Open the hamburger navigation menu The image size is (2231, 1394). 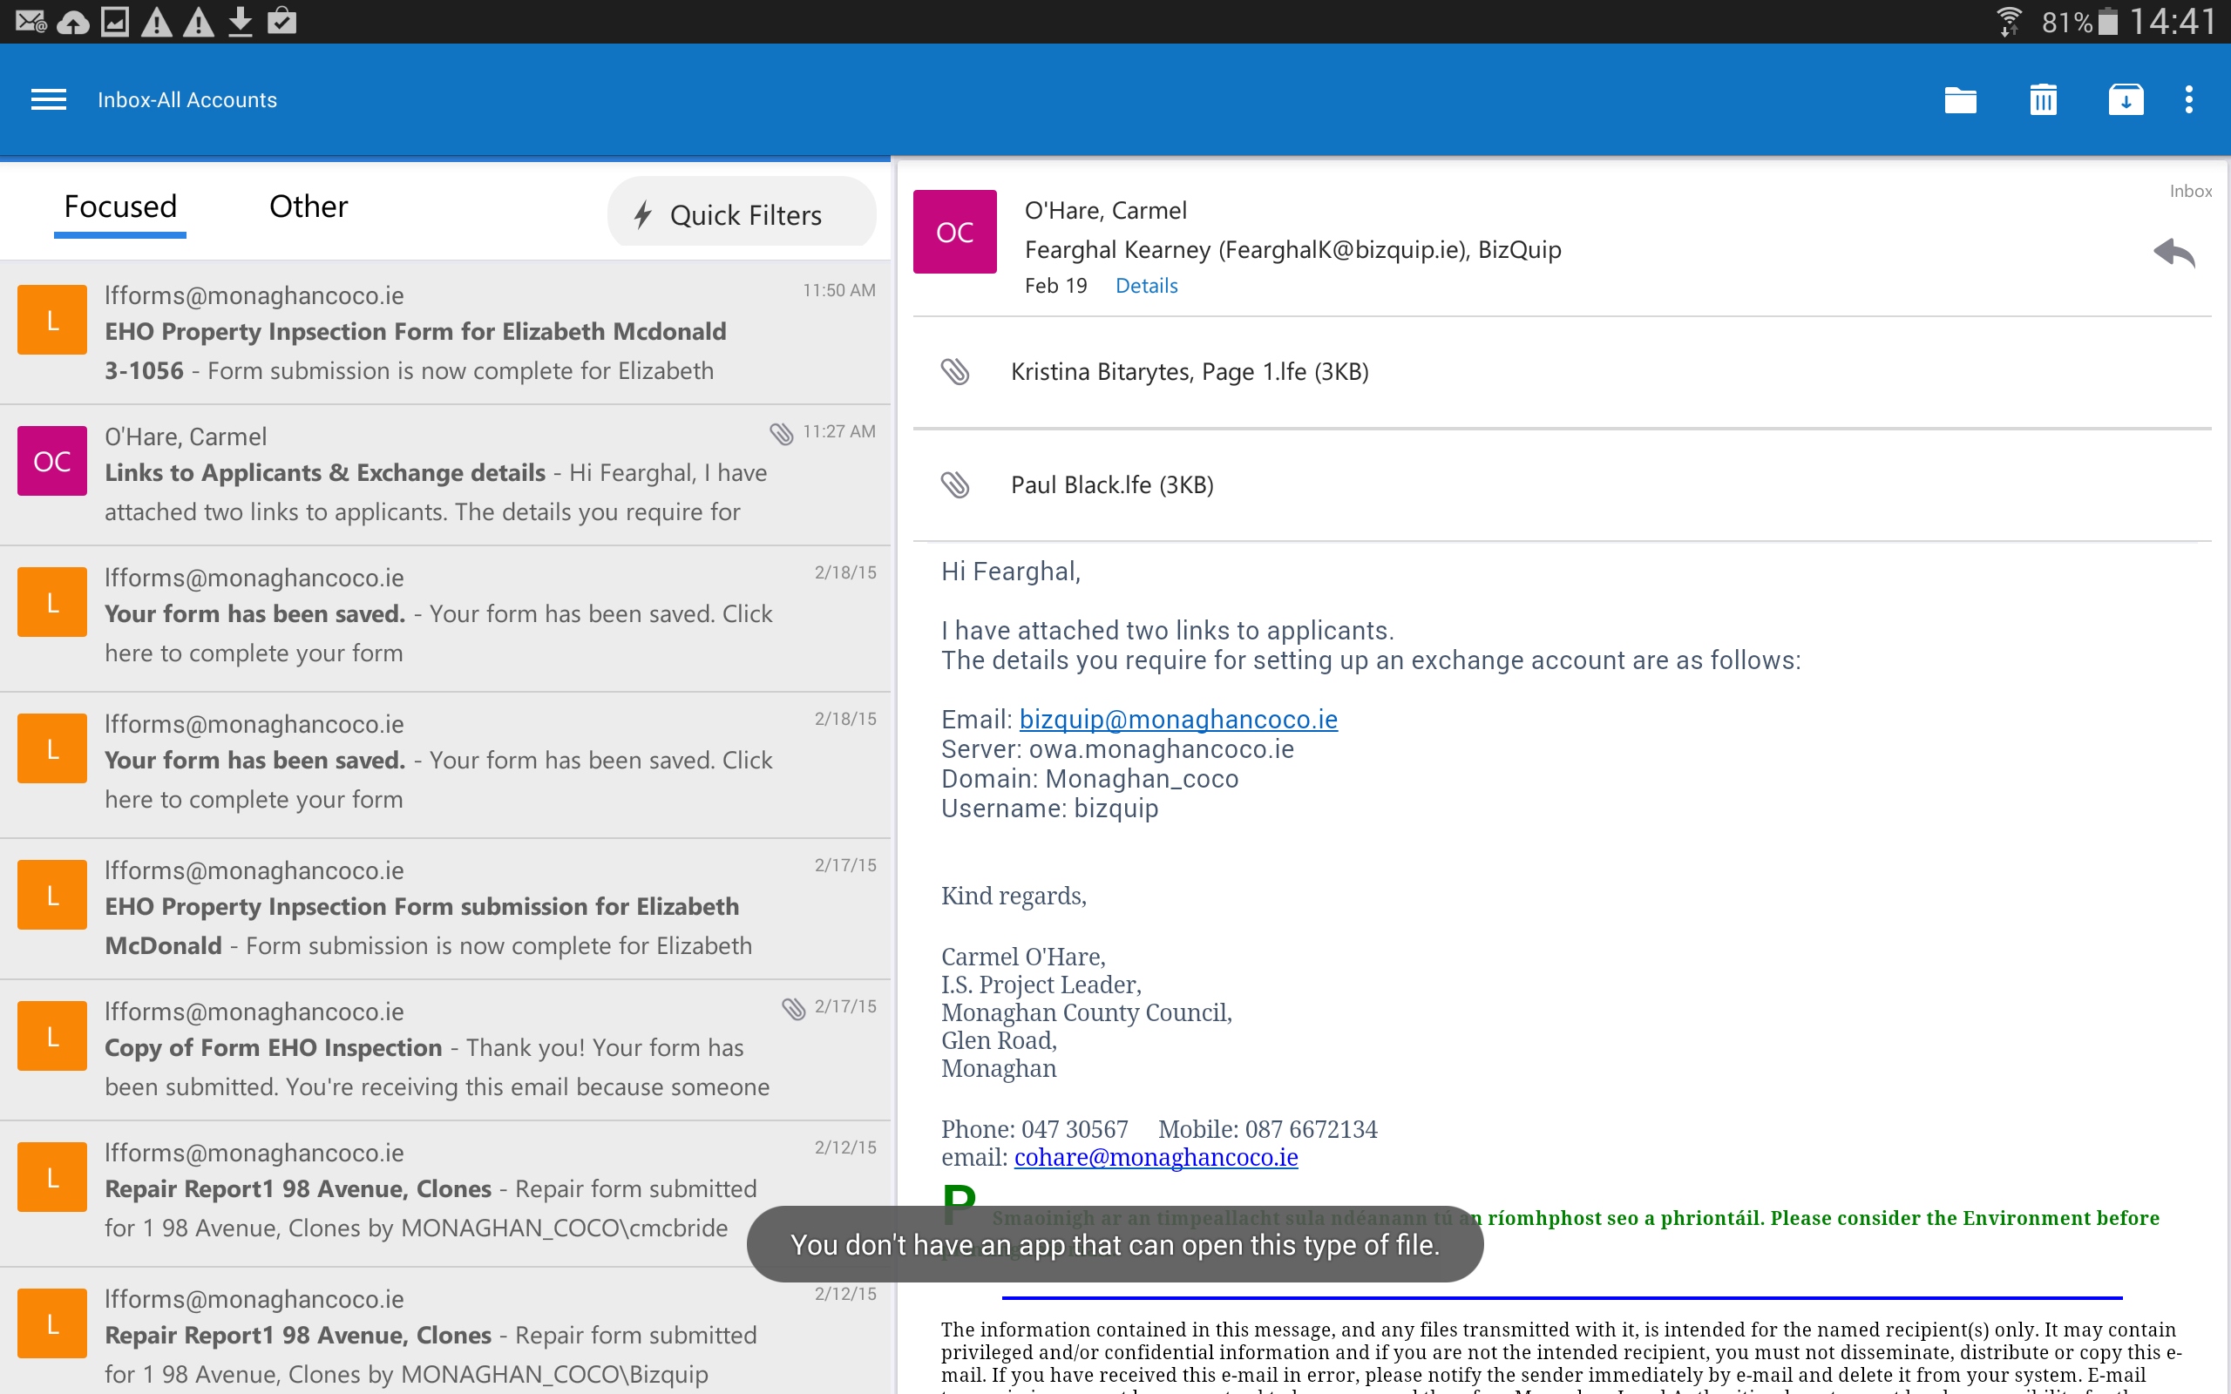49,99
